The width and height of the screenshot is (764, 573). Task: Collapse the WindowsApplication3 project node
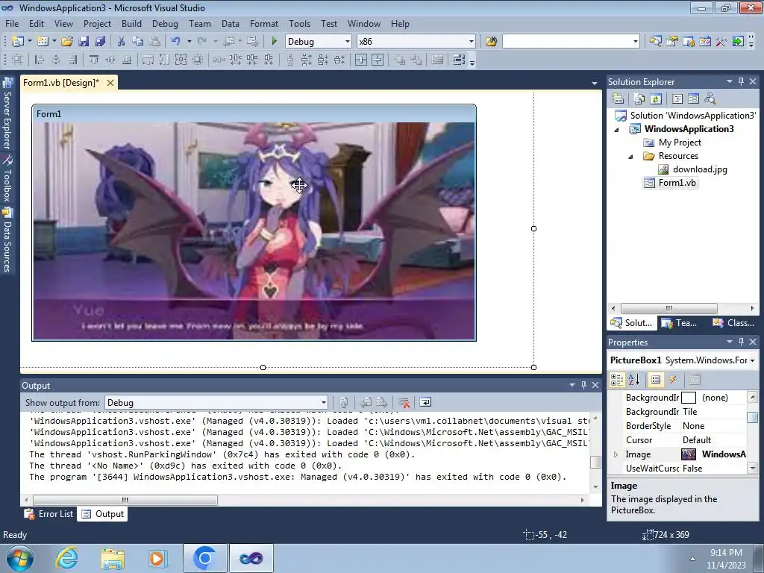tap(616, 130)
